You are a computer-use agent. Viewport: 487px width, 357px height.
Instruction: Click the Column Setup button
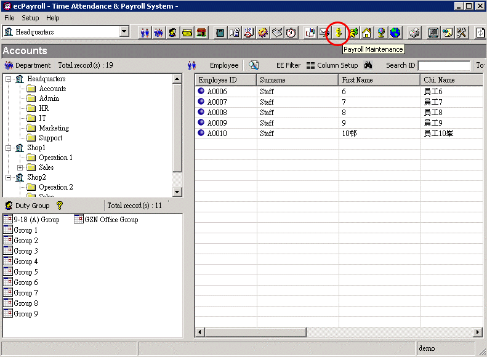pos(332,65)
